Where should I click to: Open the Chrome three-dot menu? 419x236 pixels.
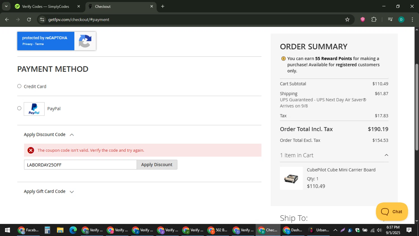point(412,20)
